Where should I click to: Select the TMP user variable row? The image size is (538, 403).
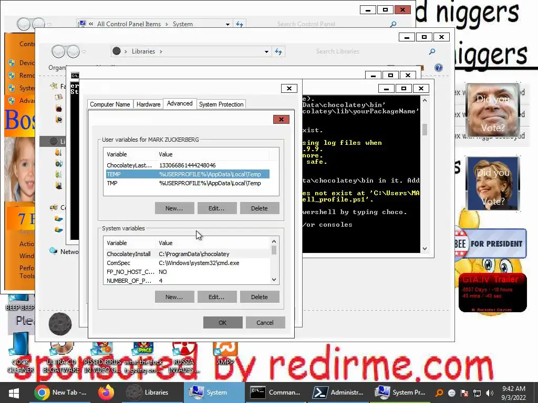coord(188,183)
